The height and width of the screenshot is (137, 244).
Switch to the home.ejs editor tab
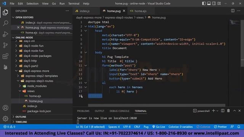tap(140, 11)
